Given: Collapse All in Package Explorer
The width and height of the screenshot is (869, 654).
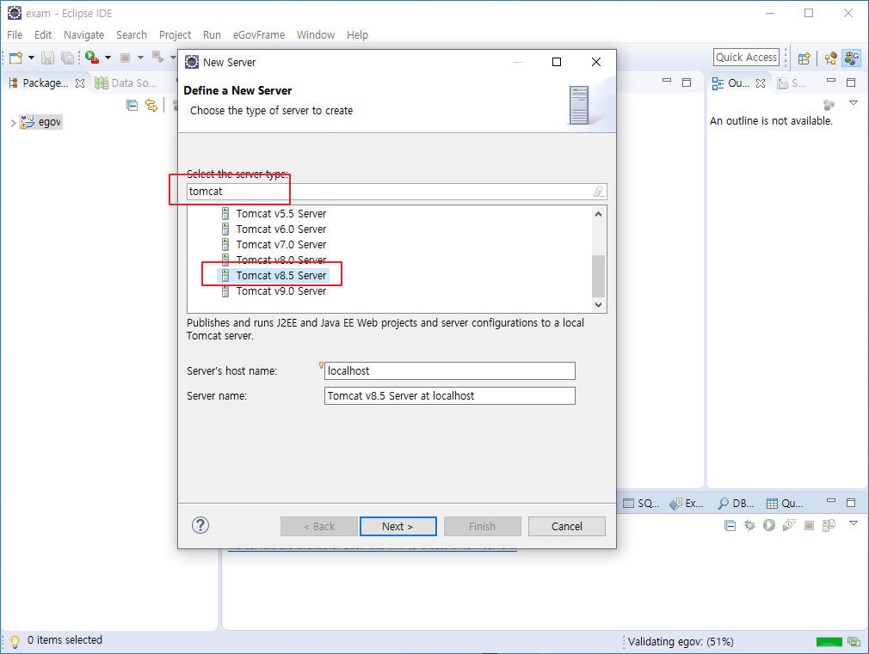Looking at the screenshot, I should tap(132, 105).
